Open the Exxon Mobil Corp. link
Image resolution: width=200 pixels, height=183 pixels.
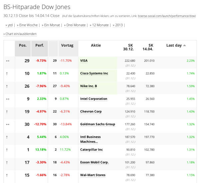(x=94, y=162)
